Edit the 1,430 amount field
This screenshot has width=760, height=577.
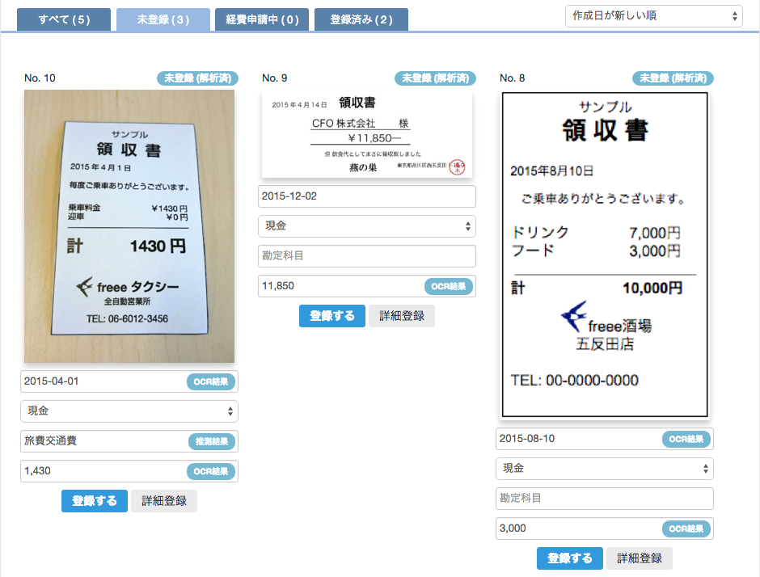(129, 471)
